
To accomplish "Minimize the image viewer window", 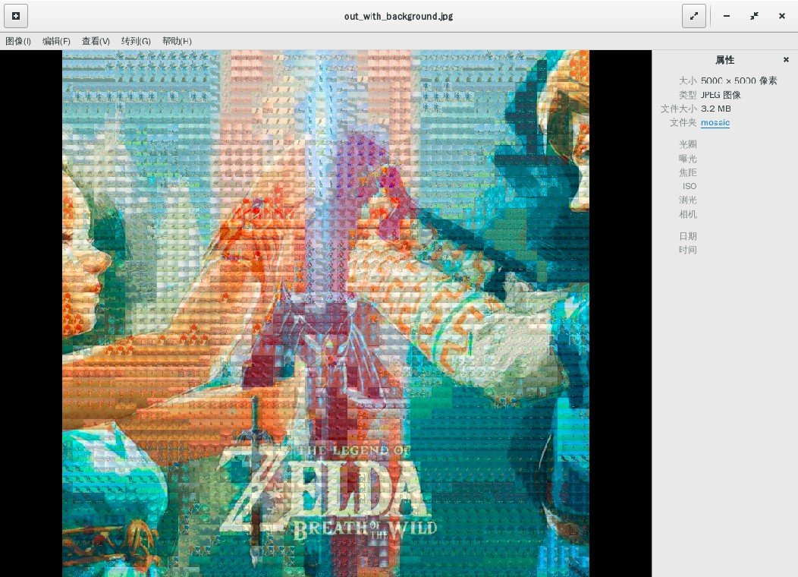I will (727, 16).
